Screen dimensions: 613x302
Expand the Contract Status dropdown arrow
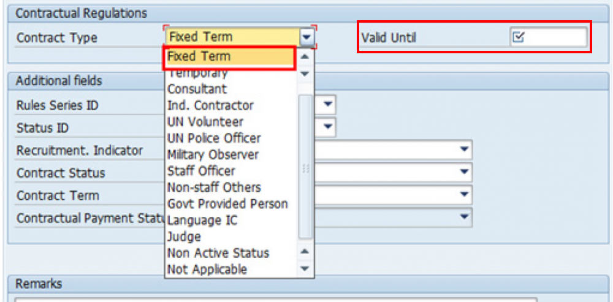coord(465,173)
